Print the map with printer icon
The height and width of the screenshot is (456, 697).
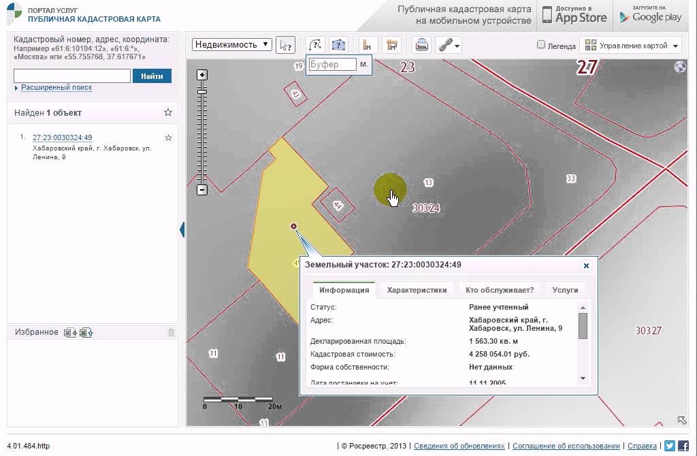421,45
